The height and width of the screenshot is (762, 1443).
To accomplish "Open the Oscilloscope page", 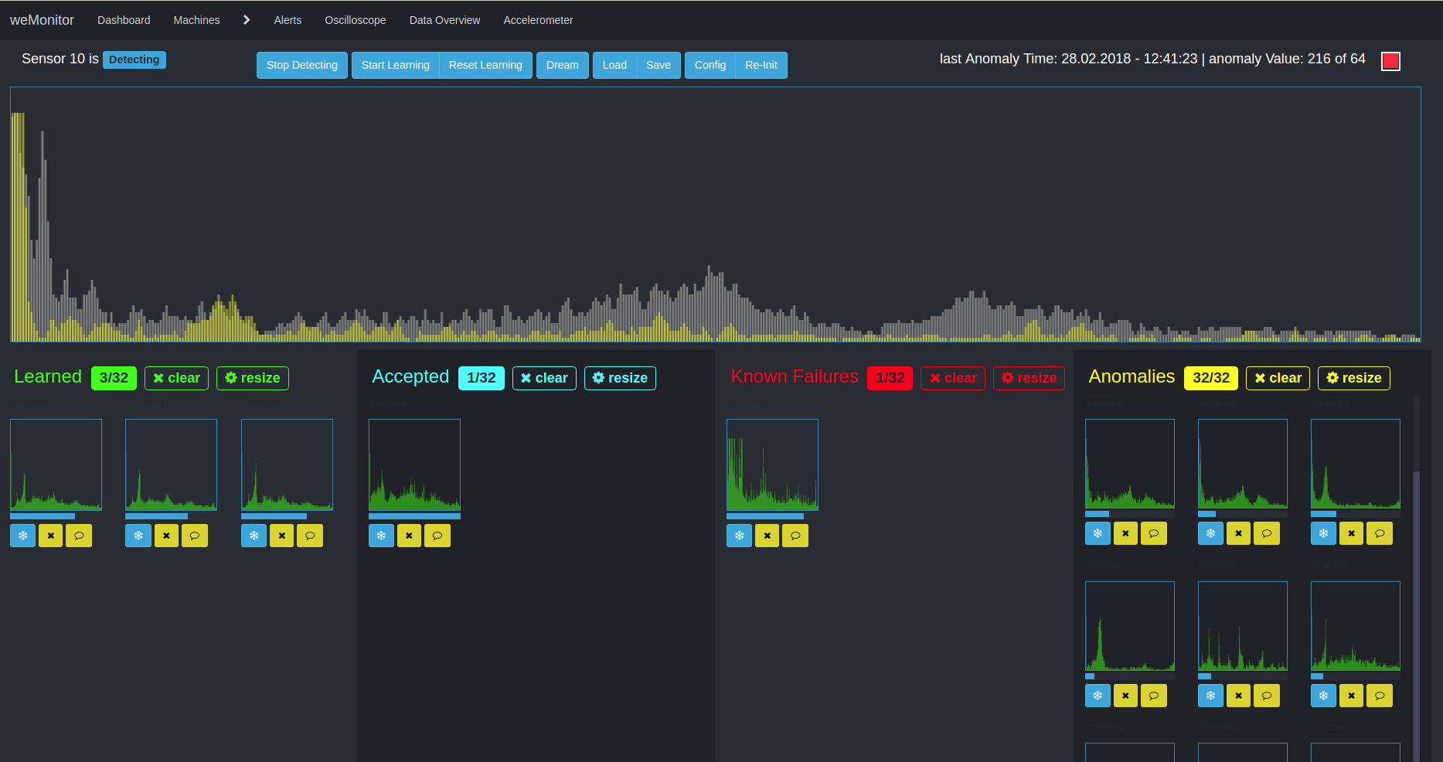I will click(356, 20).
